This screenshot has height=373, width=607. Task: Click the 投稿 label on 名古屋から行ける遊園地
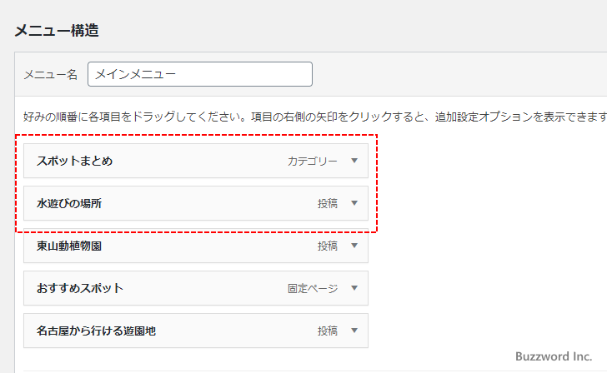pos(327,331)
